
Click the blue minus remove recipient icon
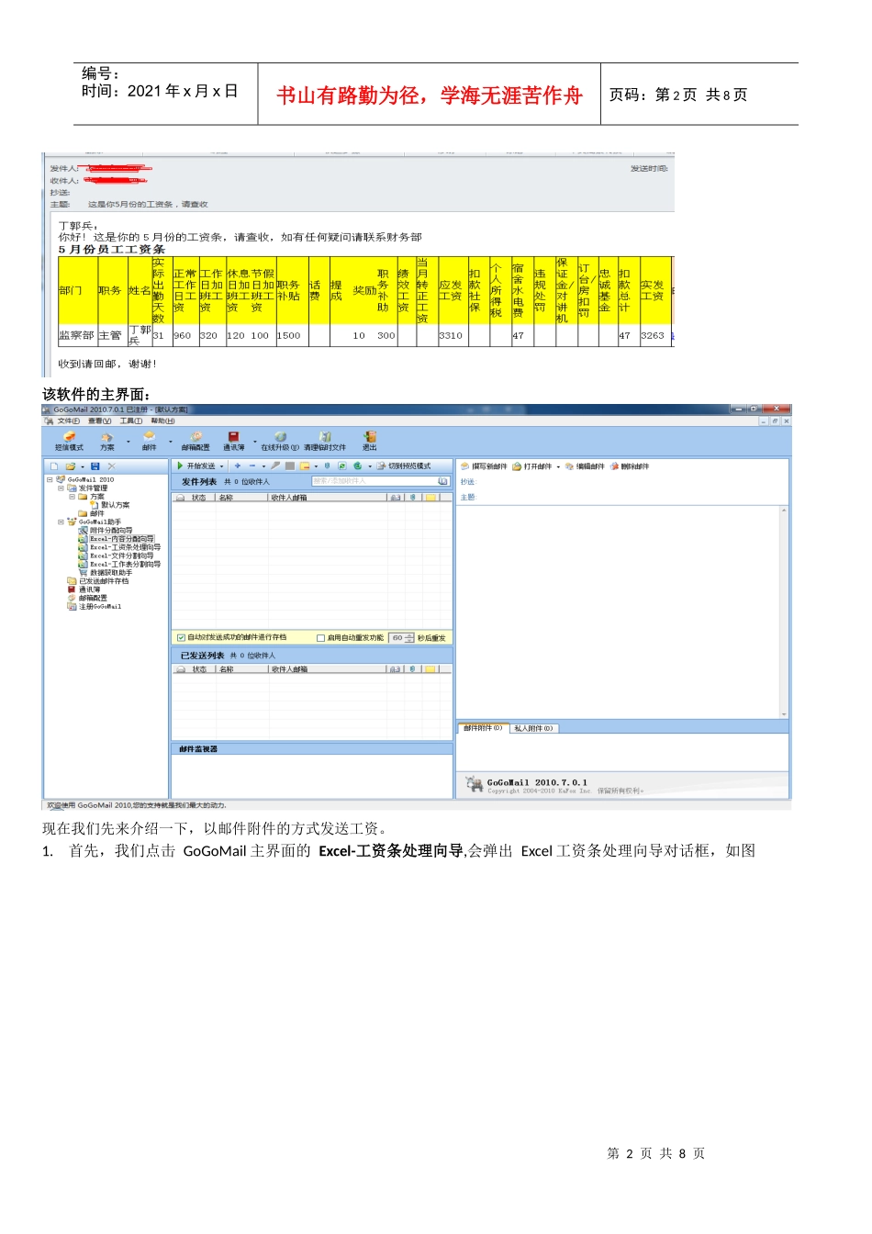coord(252,466)
